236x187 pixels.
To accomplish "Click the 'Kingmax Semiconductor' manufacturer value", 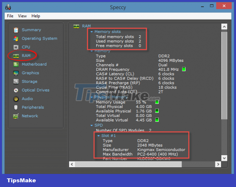I will (161, 150).
